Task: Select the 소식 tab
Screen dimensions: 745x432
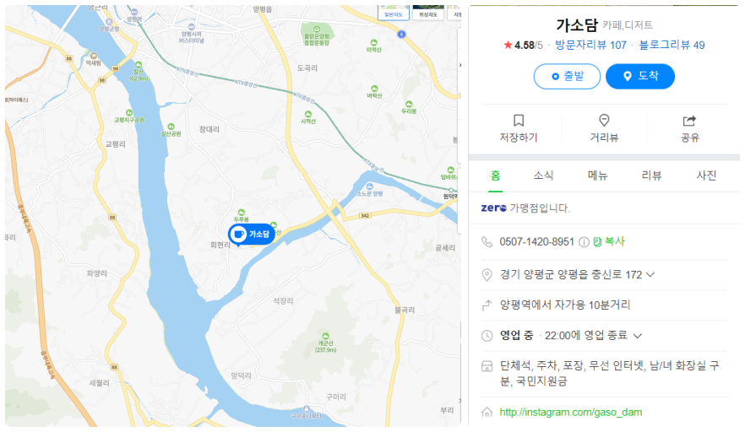Action: click(x=543, y=175)
